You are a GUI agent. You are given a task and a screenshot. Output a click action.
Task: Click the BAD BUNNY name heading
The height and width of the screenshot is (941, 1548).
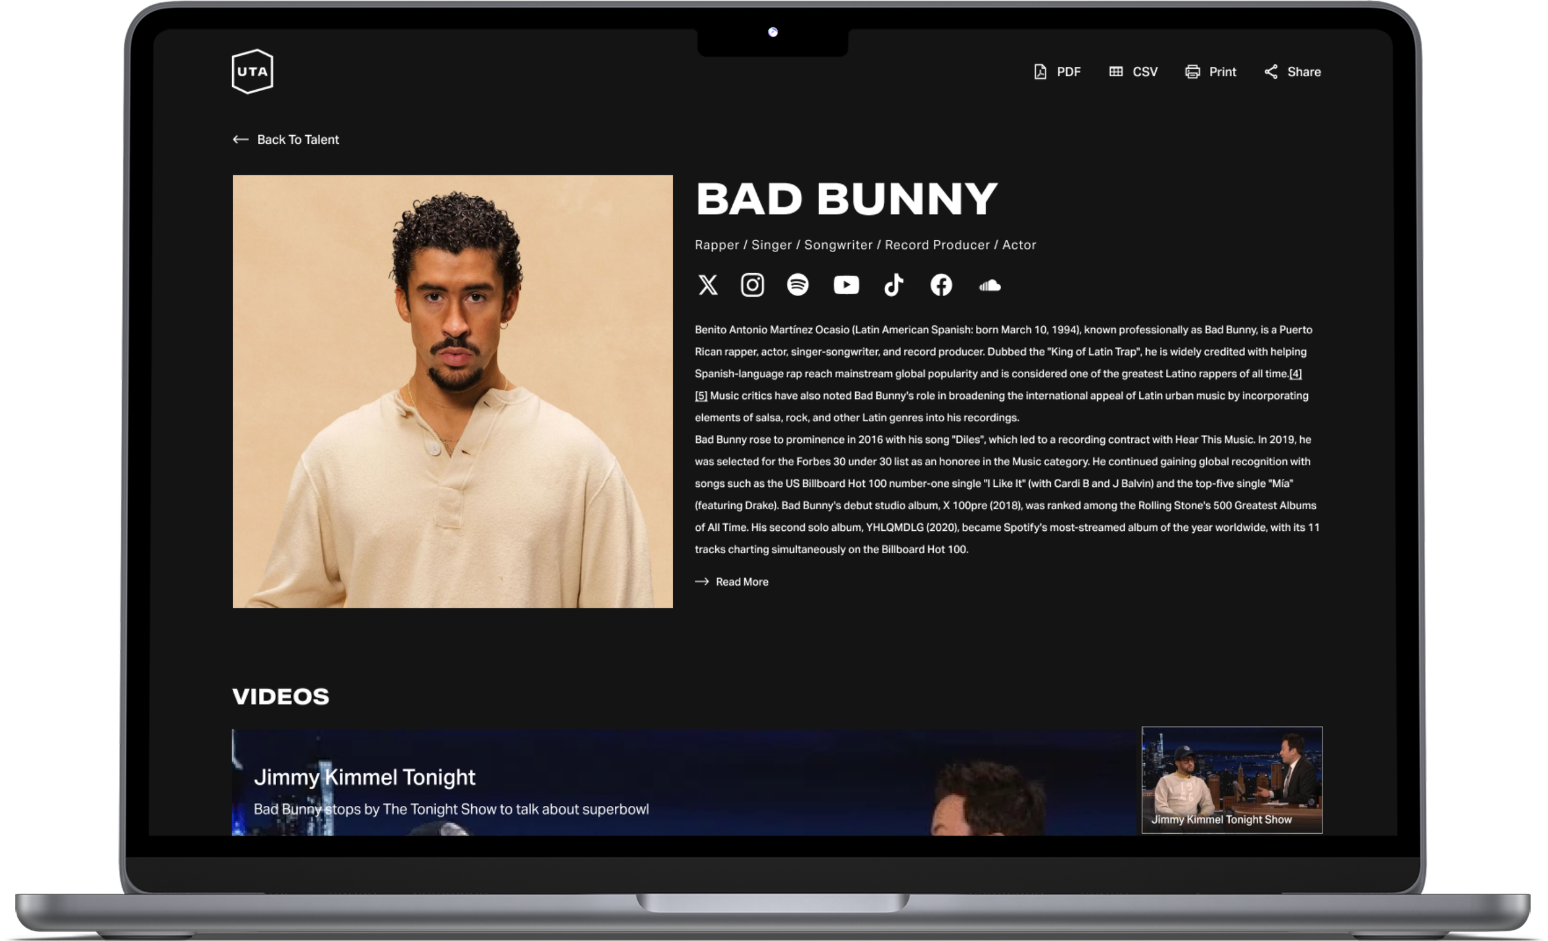[x=847, y=199]
